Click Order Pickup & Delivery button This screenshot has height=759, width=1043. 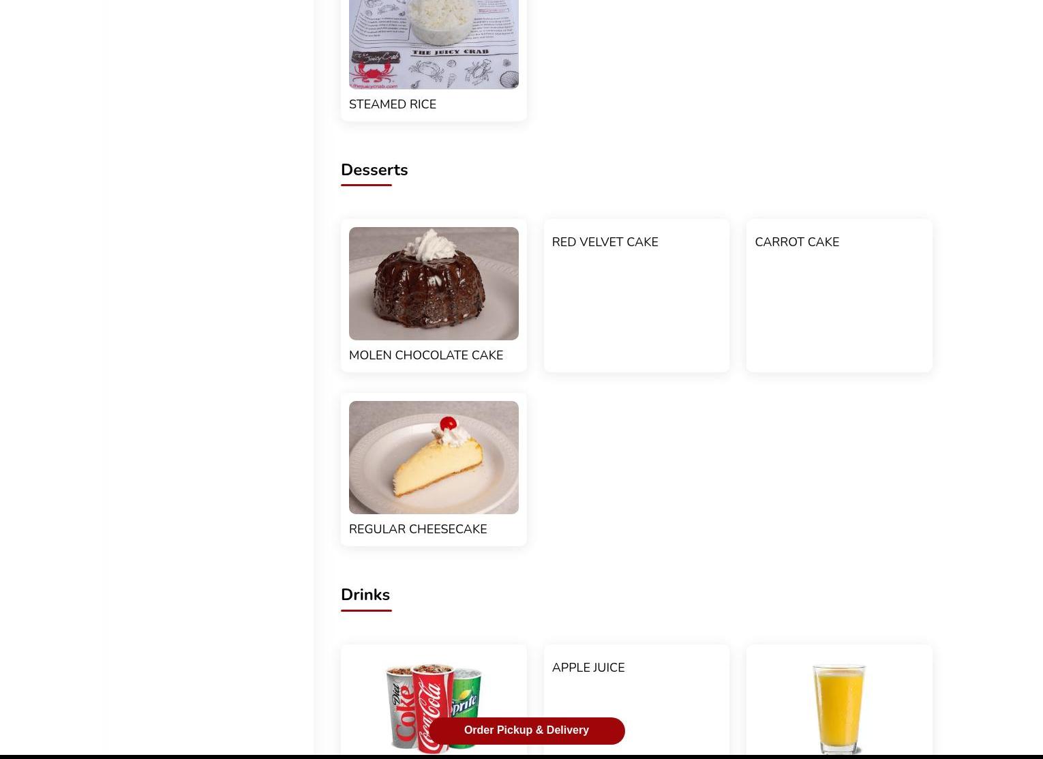tap(526, 730)
